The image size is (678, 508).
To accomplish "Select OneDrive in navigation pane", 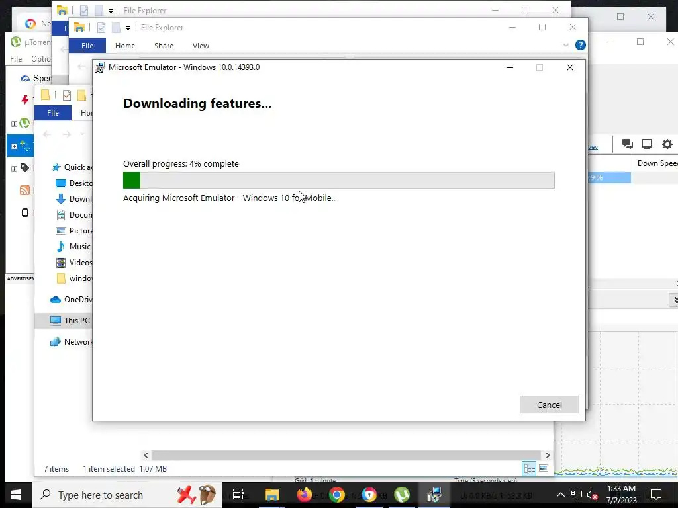I will coord(71,300).
